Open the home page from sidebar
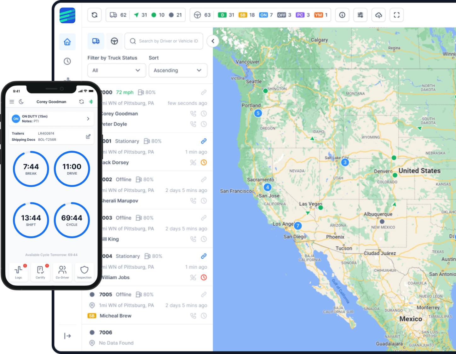Viewport: 456px width, 354px height. click(x=67, y=42)
